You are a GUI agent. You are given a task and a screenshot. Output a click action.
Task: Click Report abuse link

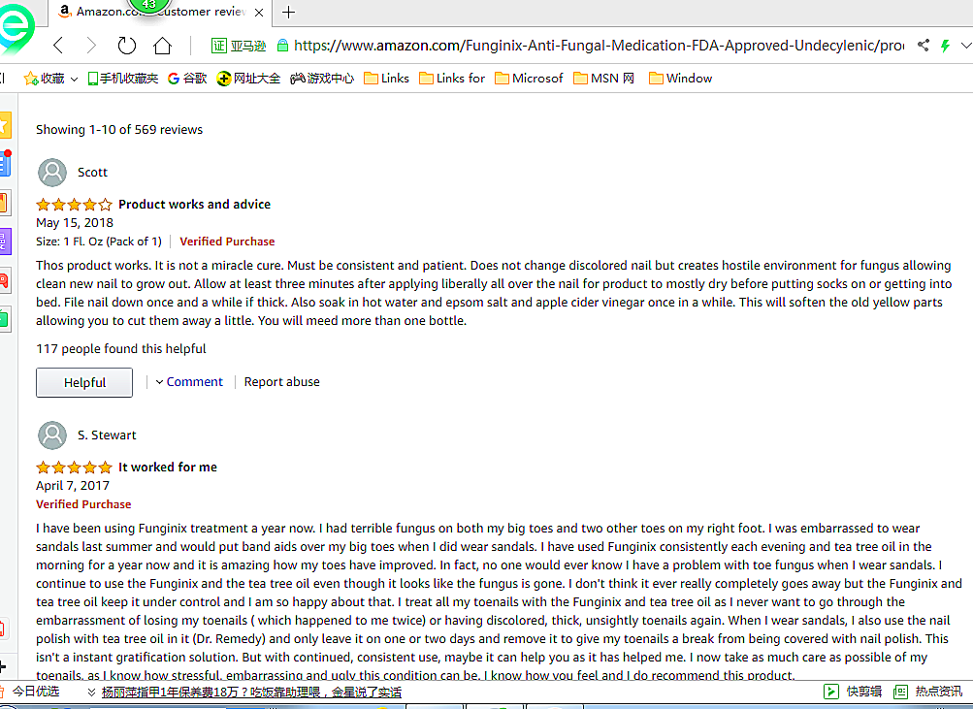pyautogui.click(x=281, y=382)
